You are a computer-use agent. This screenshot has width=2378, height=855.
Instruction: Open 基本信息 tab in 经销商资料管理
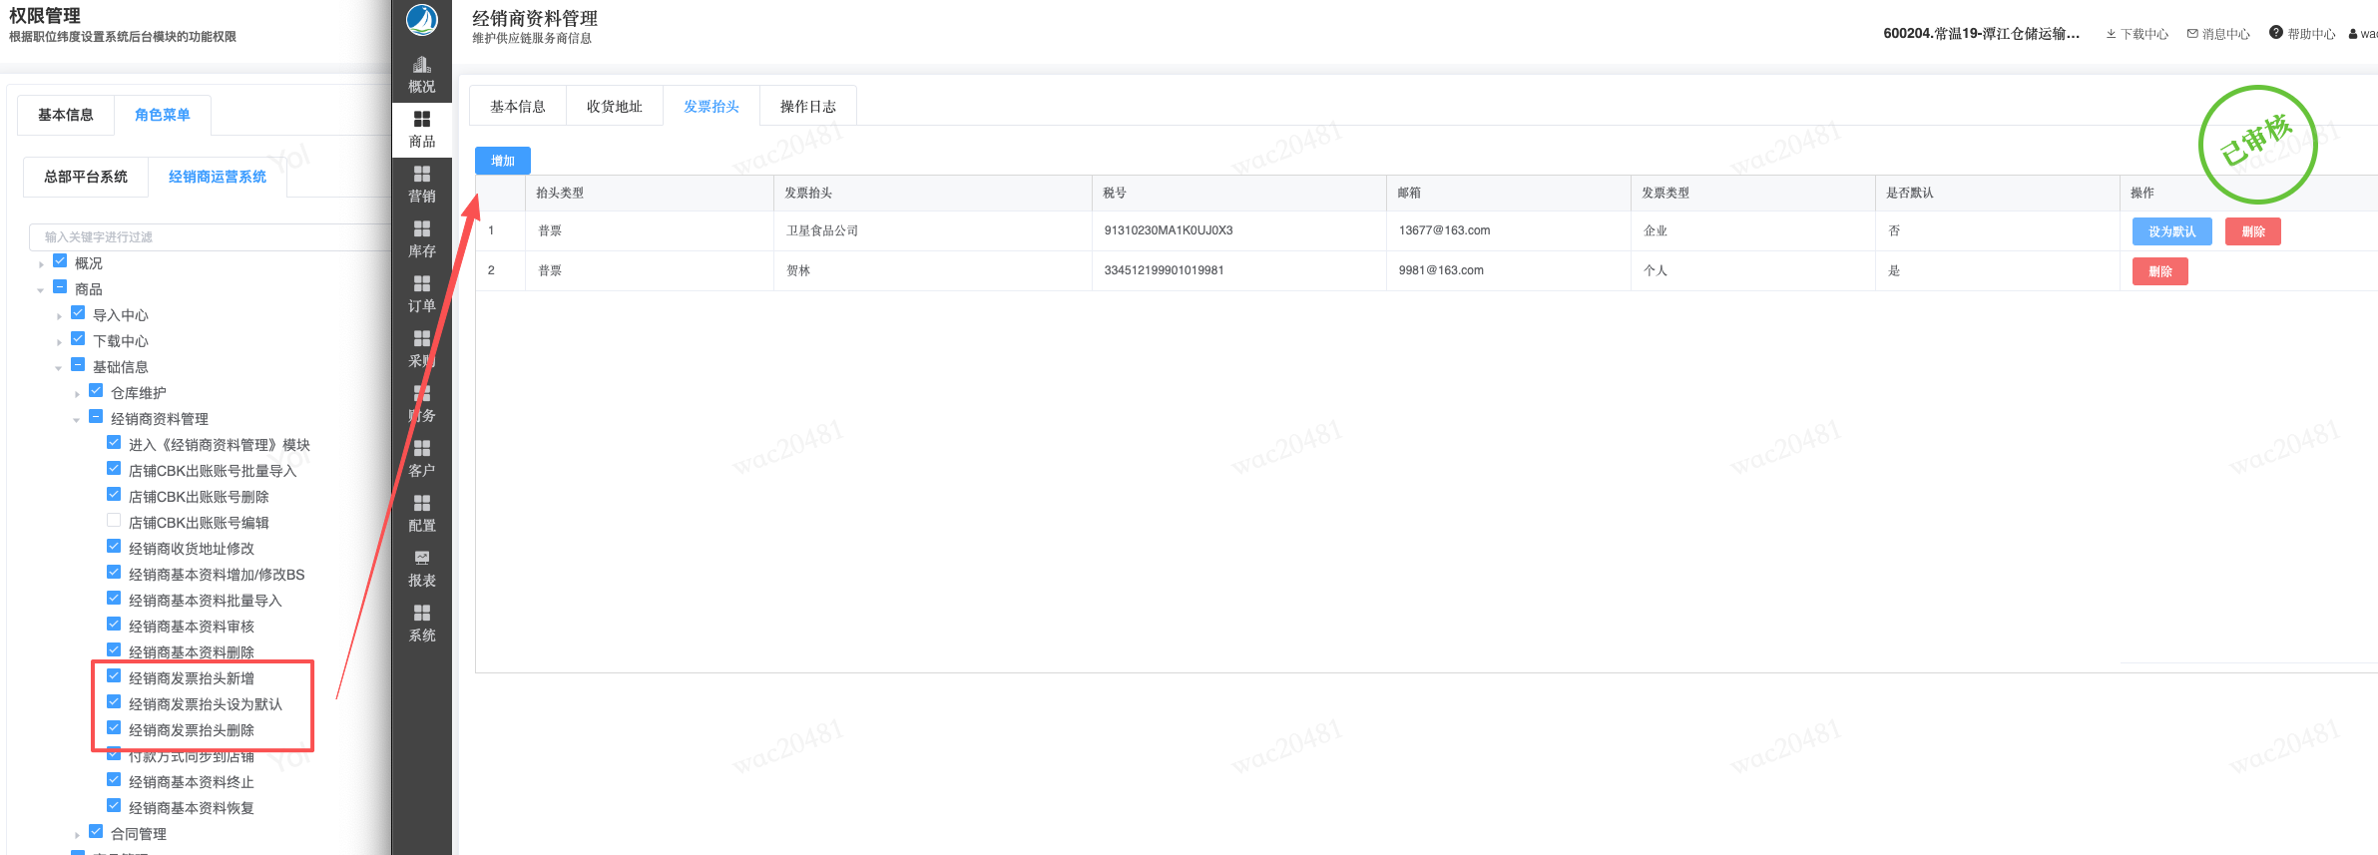[518, 106]
